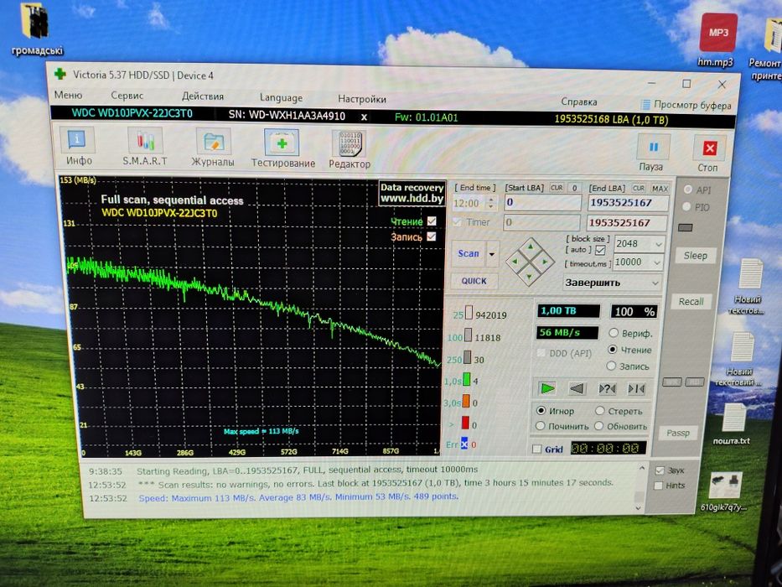Click the red slow block color swatch

coord(465,423)
